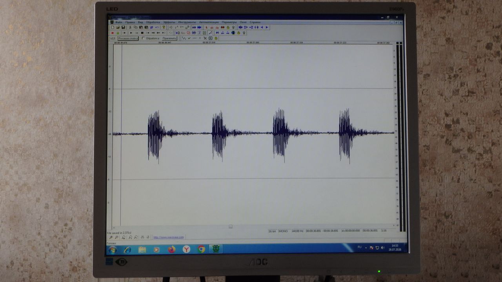Launch Internet Explorer from the taskbar

[127, 249]
